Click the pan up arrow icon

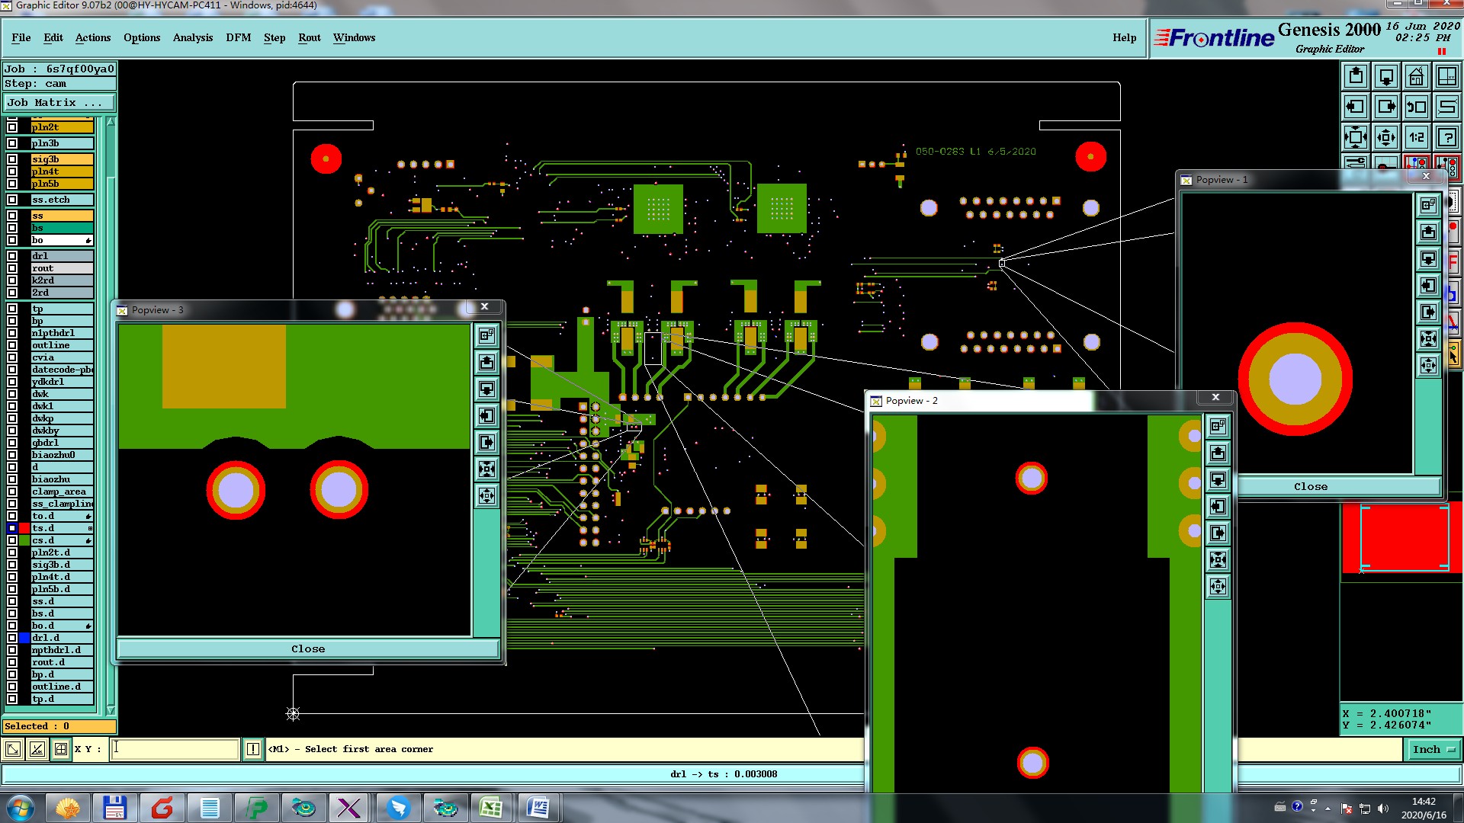[x=1356, y=76]
